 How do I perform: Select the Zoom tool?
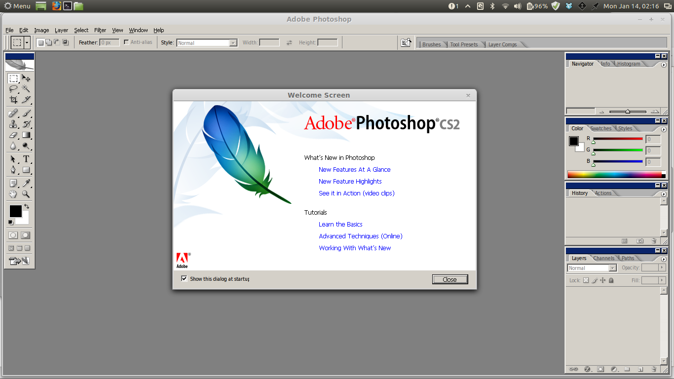point(26,194)
